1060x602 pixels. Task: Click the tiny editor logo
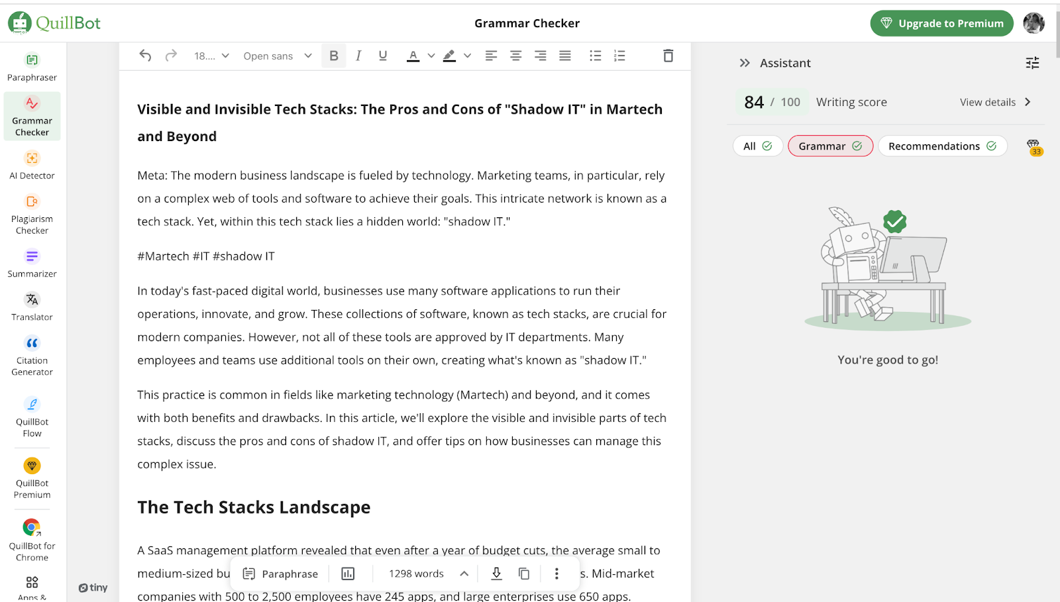coord(93,587)
